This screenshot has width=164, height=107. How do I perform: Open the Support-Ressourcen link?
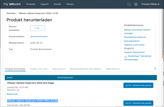(x=134, y=52)
